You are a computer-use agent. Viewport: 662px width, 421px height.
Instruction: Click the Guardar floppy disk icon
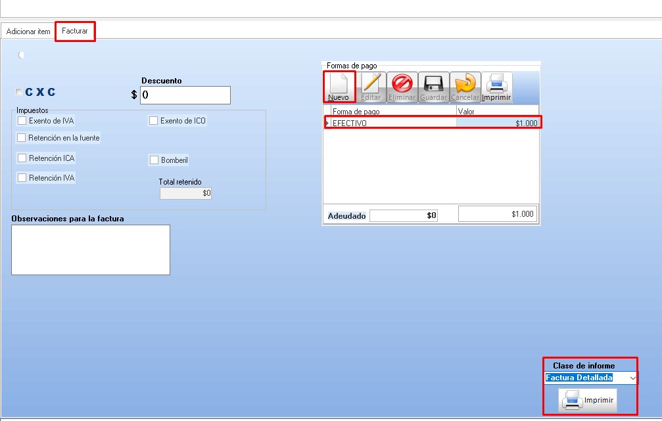click(x=433, y=87)
